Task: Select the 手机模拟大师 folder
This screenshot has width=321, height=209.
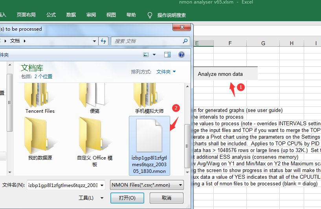Action: 149,99
